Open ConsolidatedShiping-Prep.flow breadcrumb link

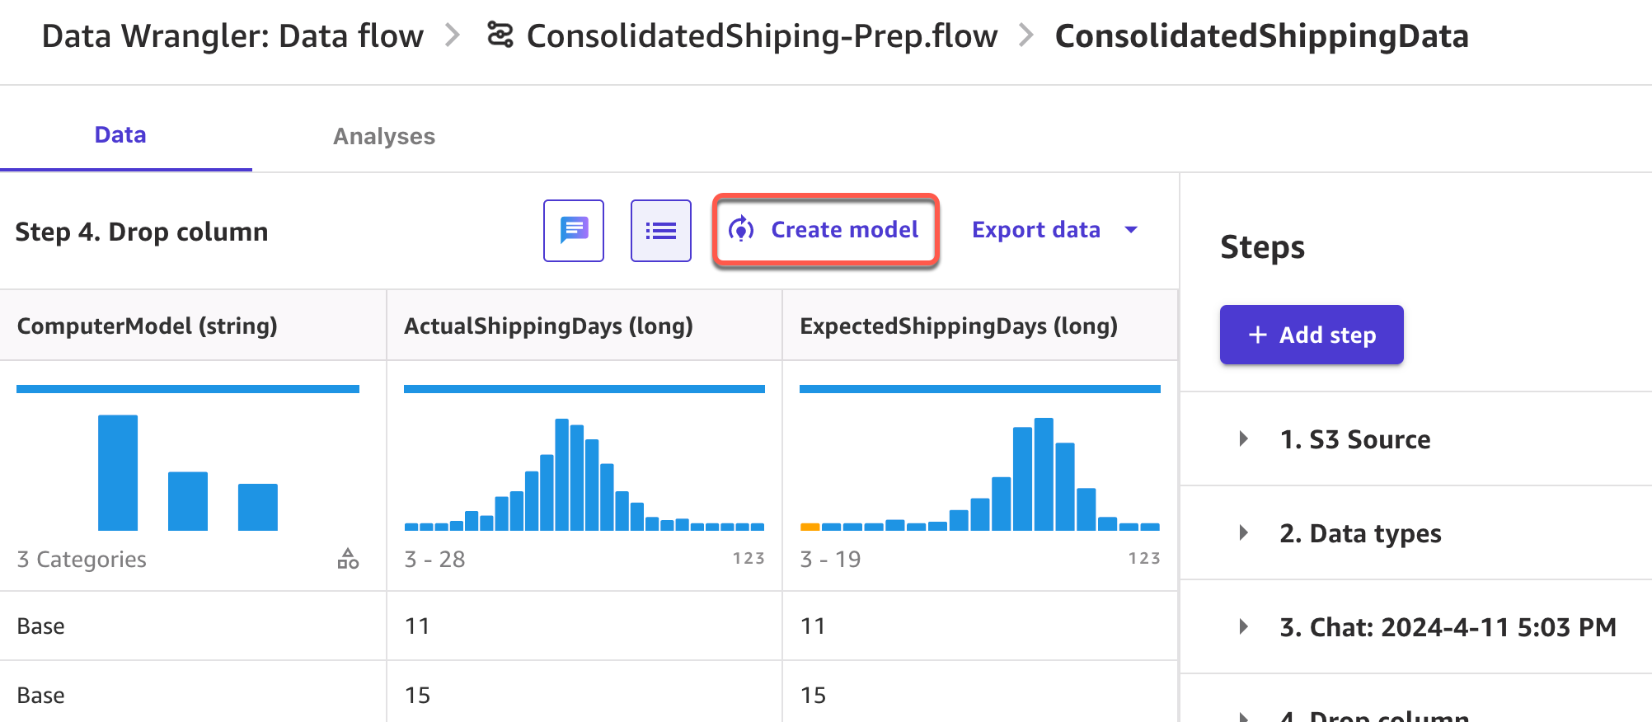(762, 36)
